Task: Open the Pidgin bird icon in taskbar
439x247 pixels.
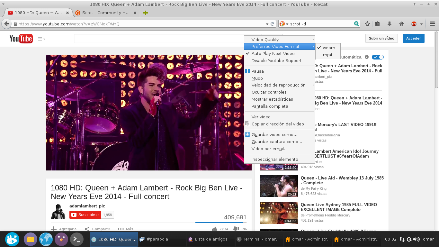Action: [x=61, y=239]
